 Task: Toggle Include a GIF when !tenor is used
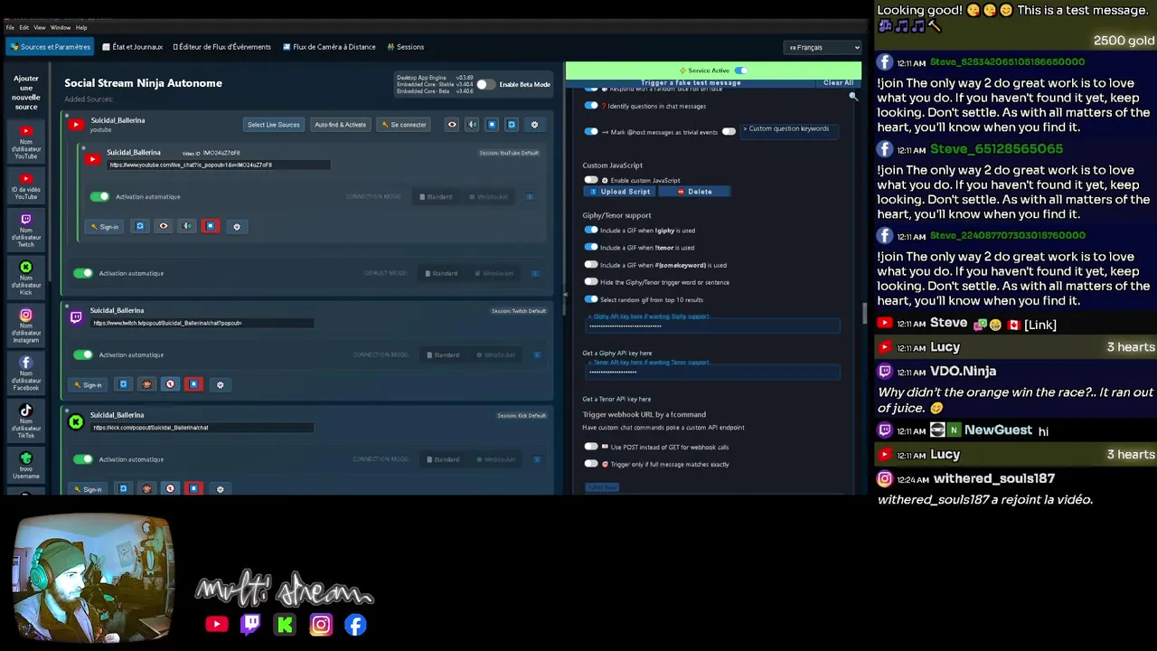tap(591, 247)
